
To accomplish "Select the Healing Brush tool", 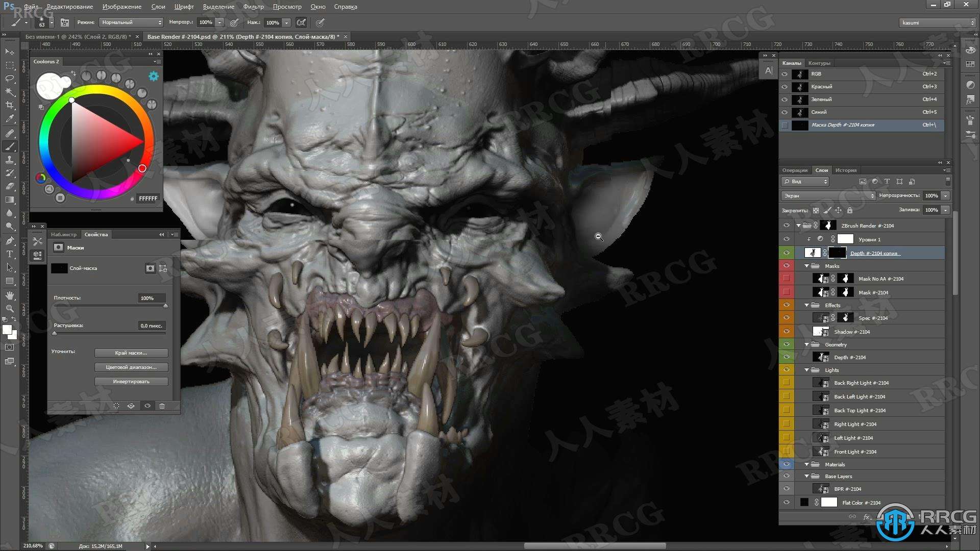I will pos(10,133).
